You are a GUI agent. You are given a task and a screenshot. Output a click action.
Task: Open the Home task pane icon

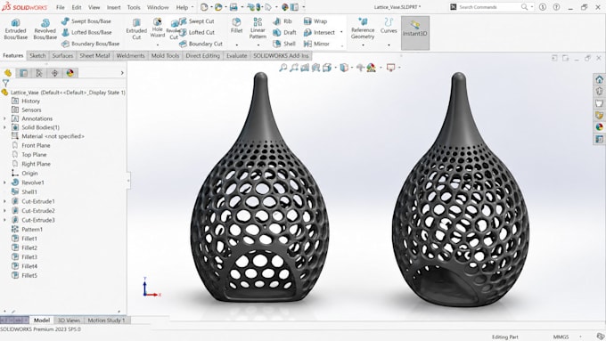tap(600, 79)
